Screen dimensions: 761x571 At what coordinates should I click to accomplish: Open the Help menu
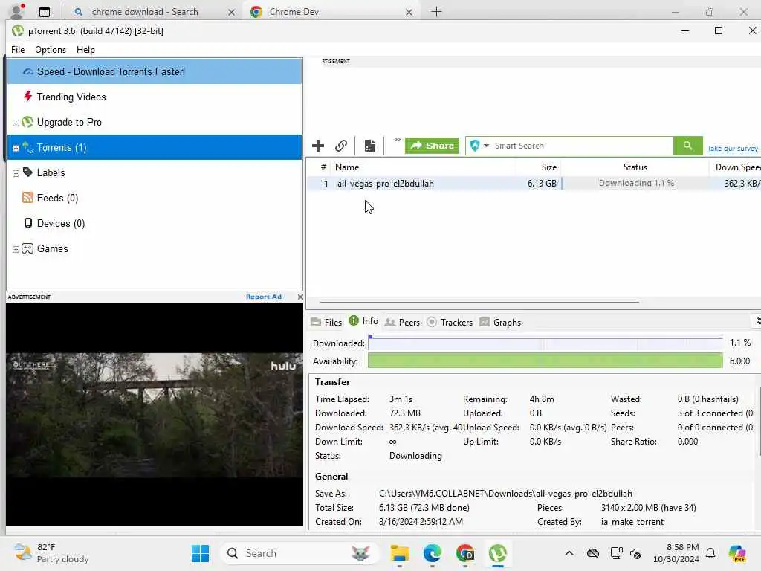point(85,50)
